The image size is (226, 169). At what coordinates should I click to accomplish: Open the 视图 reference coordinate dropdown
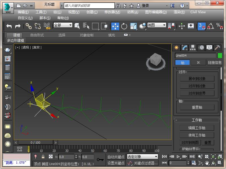(x=157, y=25)
